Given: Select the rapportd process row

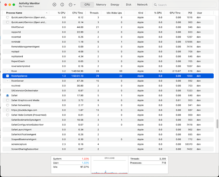Looking at the screenshot, I should point(108,32).
